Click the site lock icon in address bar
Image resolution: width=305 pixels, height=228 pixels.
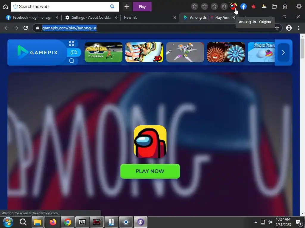click(37, 28)
